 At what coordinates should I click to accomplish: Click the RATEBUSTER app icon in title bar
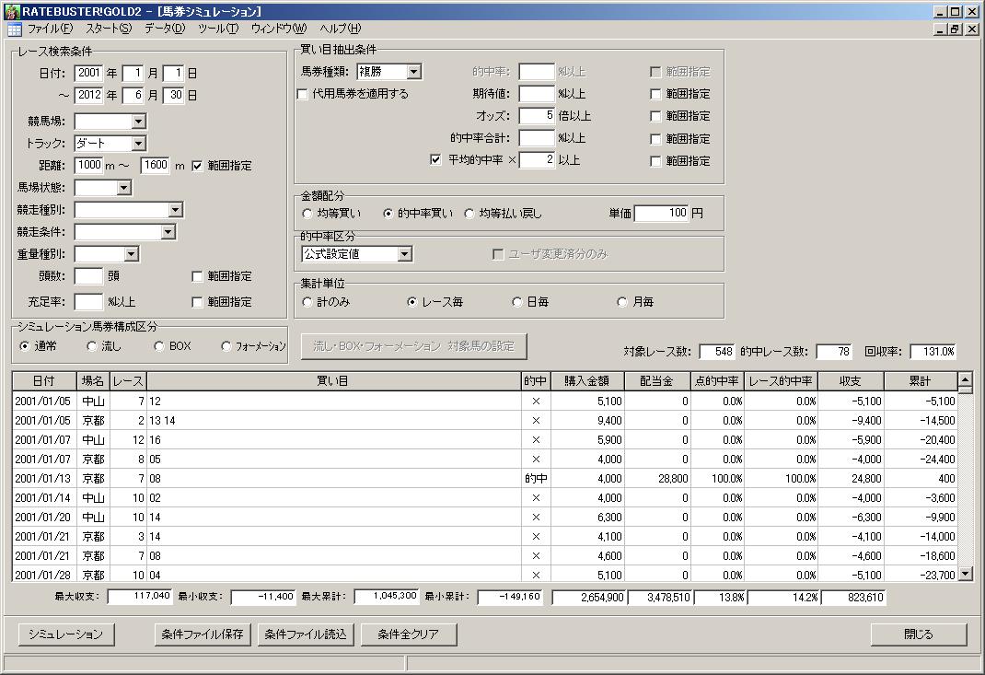coord(12,11)
